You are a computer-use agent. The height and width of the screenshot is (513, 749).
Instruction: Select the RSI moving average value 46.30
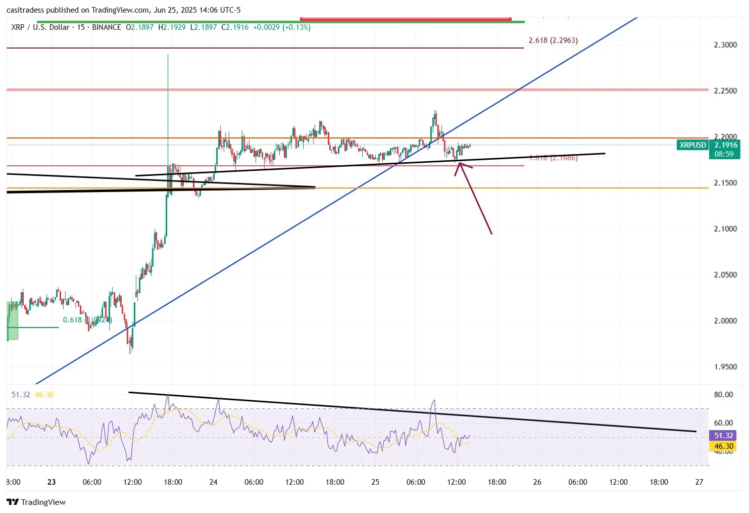click(x=43, y=394)
